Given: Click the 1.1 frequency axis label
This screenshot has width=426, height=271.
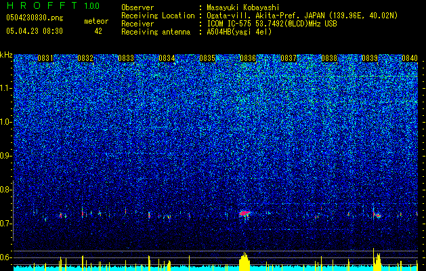Looking at the screenshot, I should point(5,88).
